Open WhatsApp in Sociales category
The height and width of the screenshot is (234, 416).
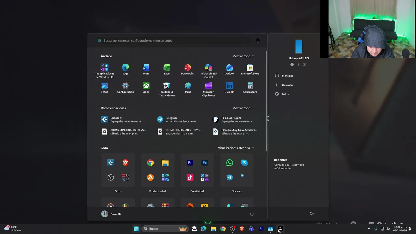click(230, 163)
